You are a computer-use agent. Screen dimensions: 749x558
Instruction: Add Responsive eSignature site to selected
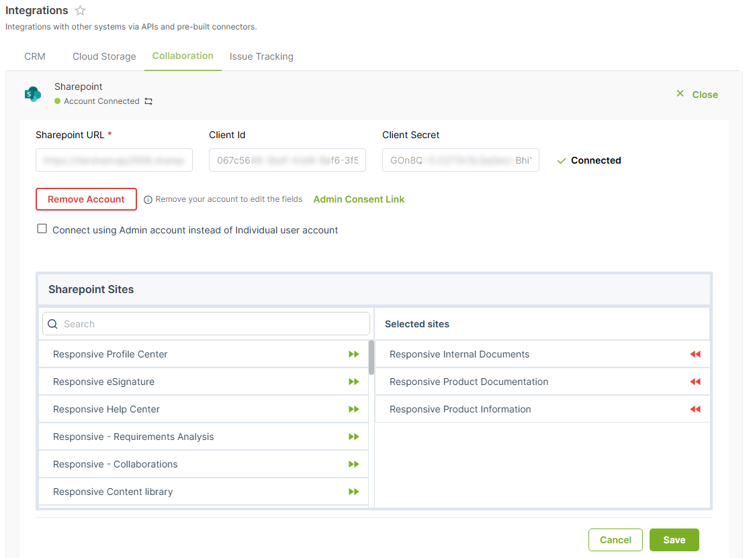[x=354, y=381]
